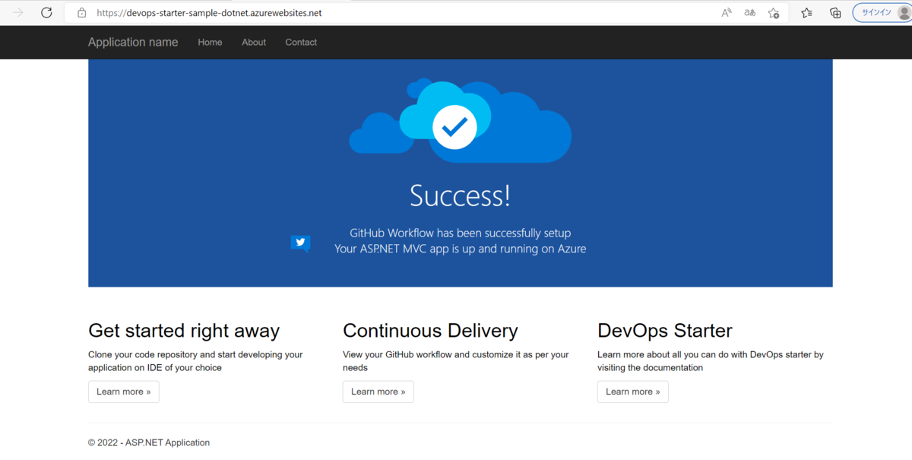912x460 pixels.
Task: Click the 'Get started right away' heading
Action: (x=184, y=331)
